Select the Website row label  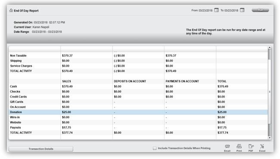(16, 122)
